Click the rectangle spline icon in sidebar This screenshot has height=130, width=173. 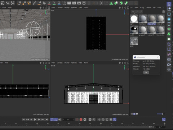coord(169,14)
